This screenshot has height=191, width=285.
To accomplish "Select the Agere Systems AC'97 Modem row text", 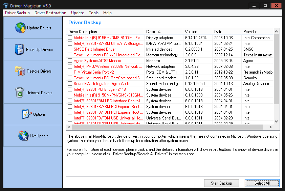I will coord(97,61).
